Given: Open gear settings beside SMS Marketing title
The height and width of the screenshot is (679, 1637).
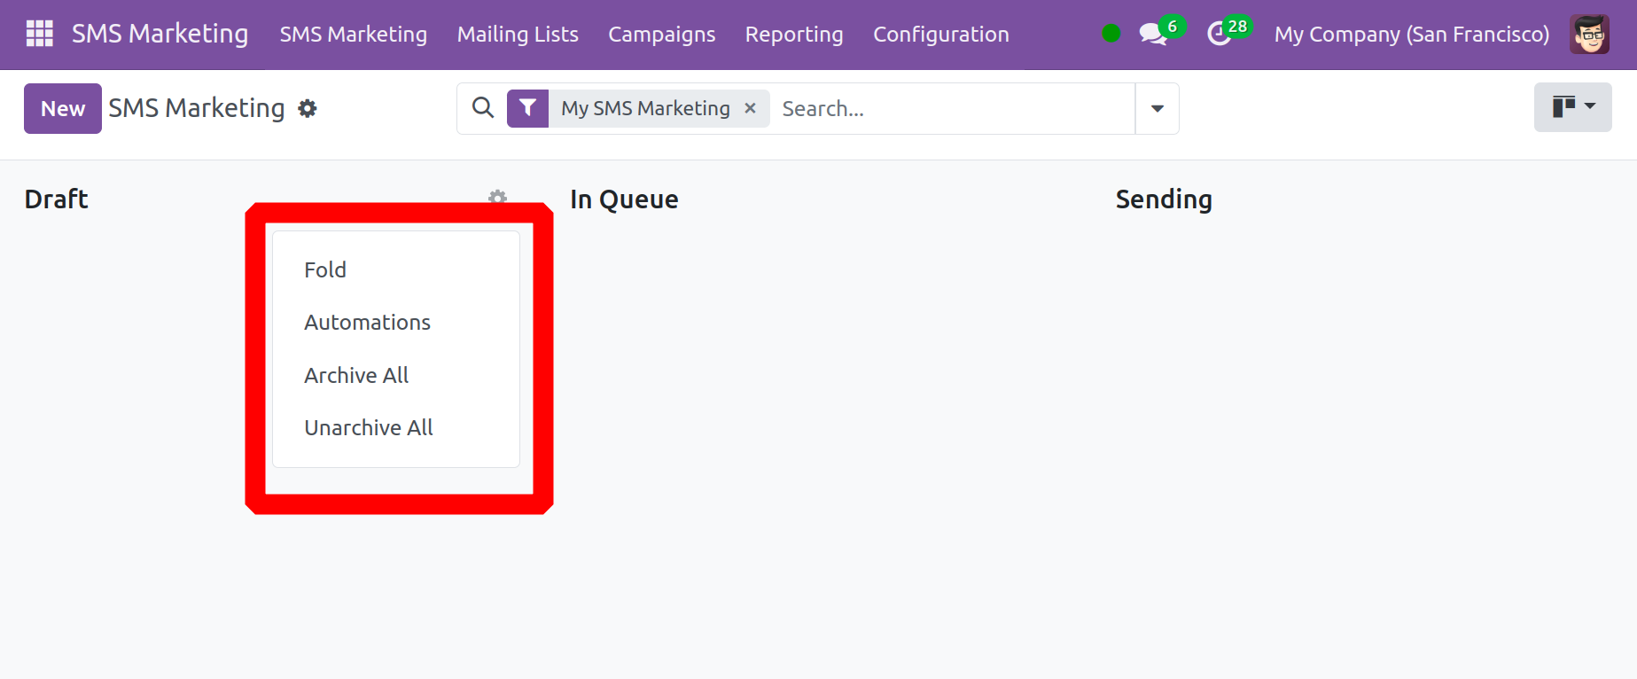Looking at the screenshot, I should pyautogui.click(x=308, y=109).
